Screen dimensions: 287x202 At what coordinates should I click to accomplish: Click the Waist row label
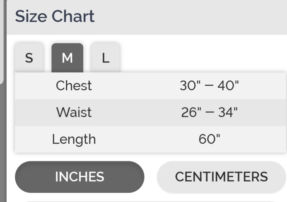pyautogui.click(x=74, y=112)
